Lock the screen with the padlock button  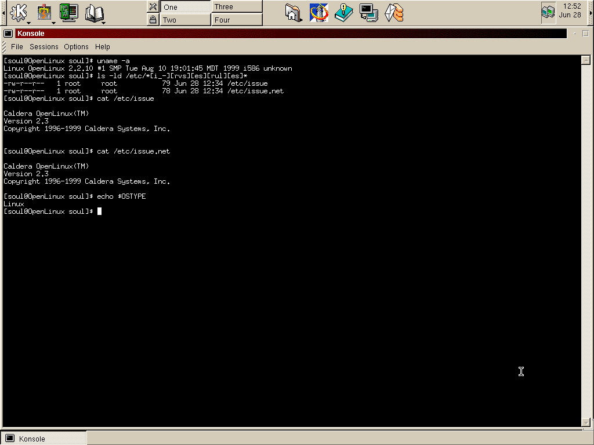(x=153, y=19)
